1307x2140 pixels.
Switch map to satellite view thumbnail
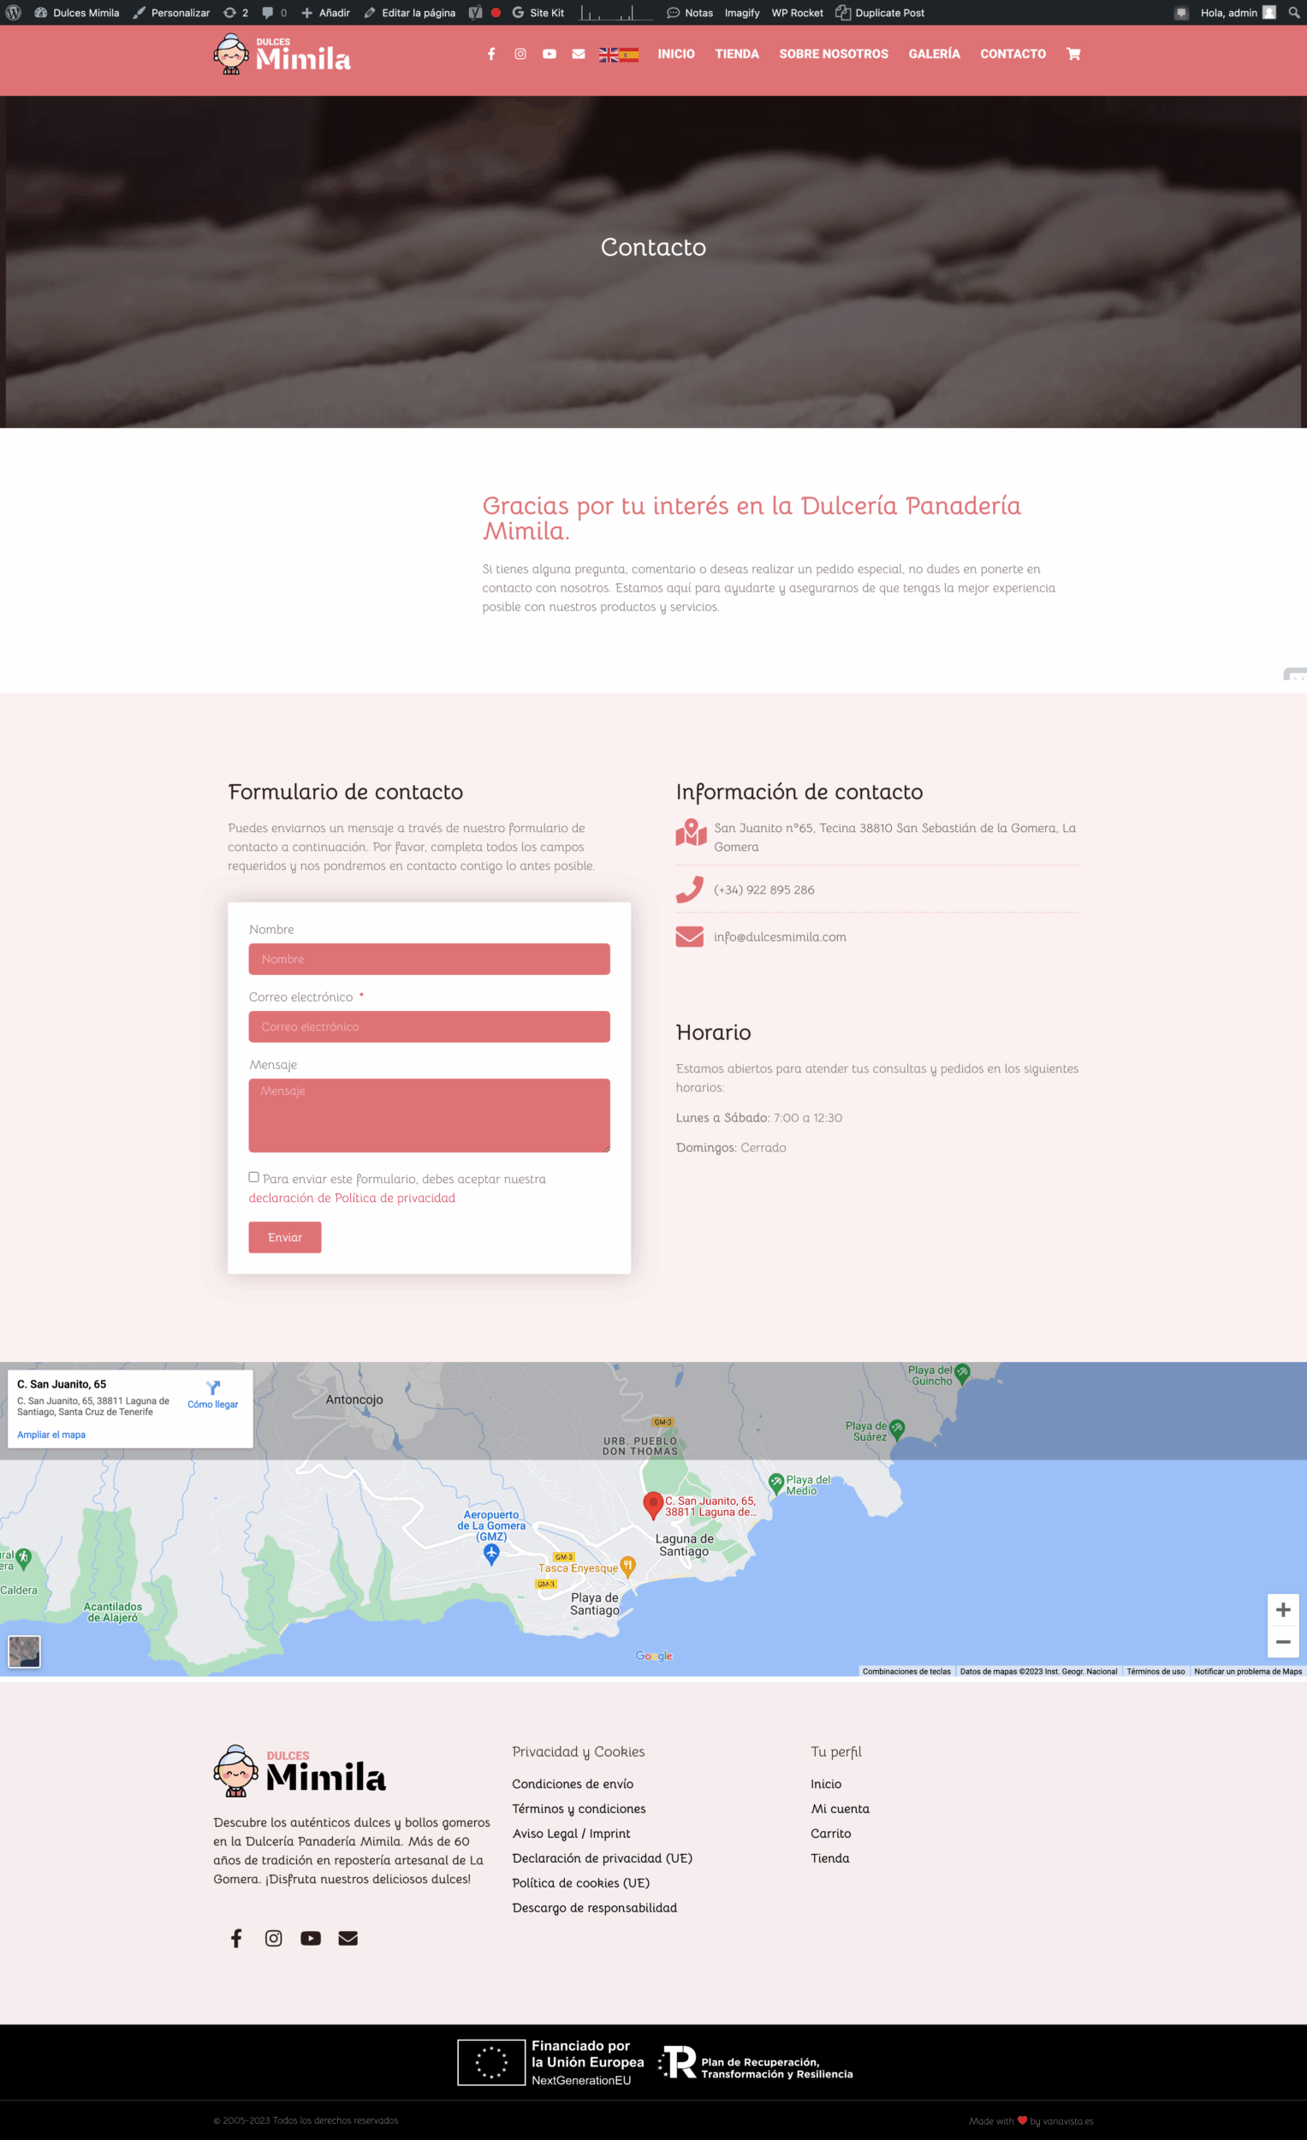tap(24, 1651)
